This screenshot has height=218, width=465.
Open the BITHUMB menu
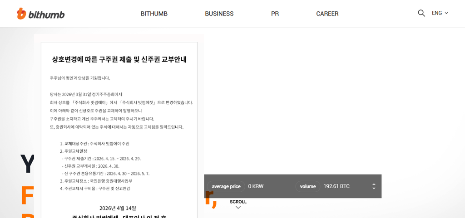click(x=154, y=14)
